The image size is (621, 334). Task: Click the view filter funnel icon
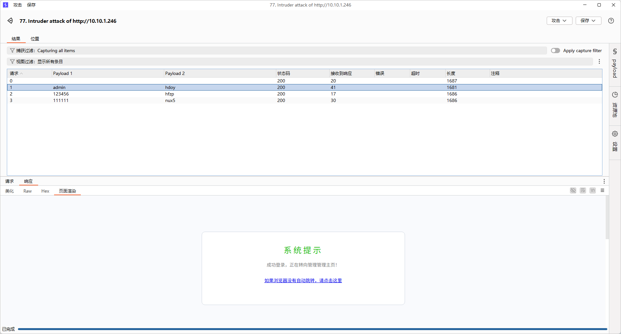click(12, 62)
